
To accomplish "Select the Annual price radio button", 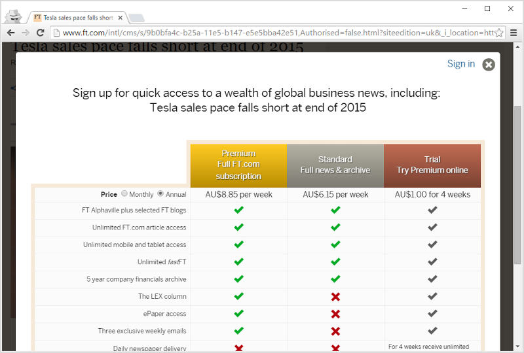I will point(160,194).
